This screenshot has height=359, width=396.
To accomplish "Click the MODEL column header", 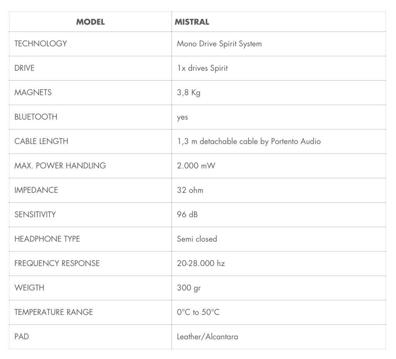I will click(90, 22).
